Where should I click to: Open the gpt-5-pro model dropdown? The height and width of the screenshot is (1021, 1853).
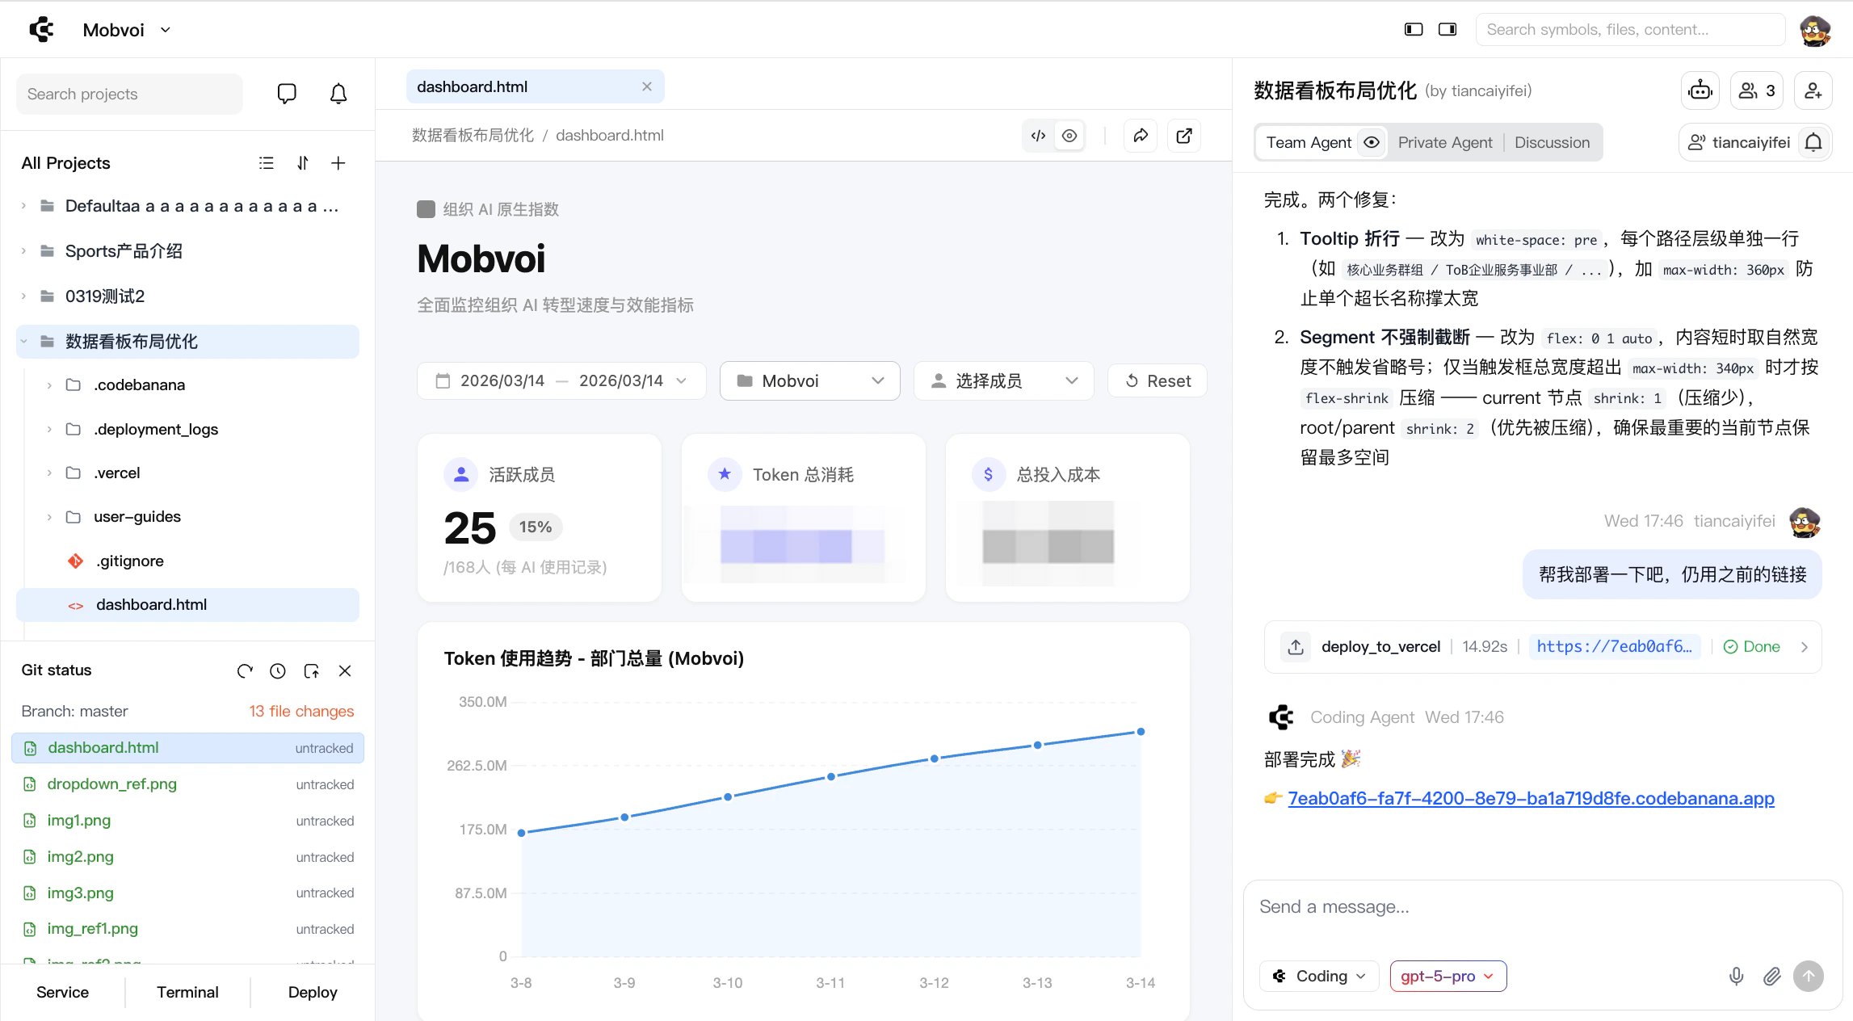tap(1447, 976)
